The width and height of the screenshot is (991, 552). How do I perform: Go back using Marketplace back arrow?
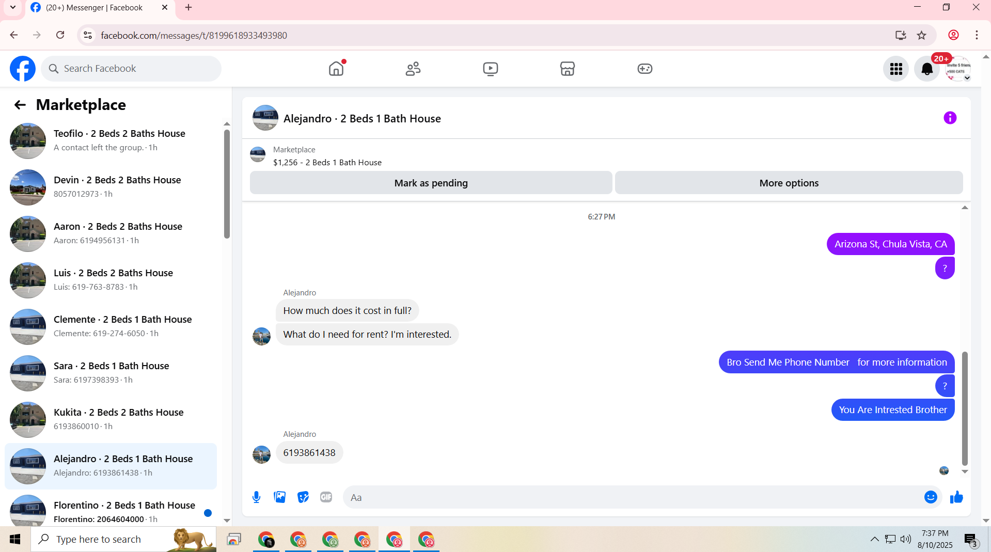[20, 105]
